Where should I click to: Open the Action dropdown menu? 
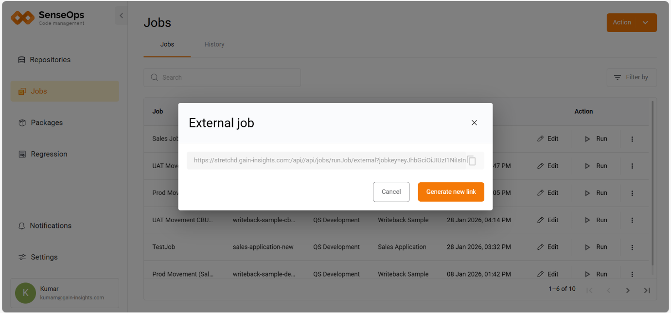pyautogui.click(x=631, y=23)
